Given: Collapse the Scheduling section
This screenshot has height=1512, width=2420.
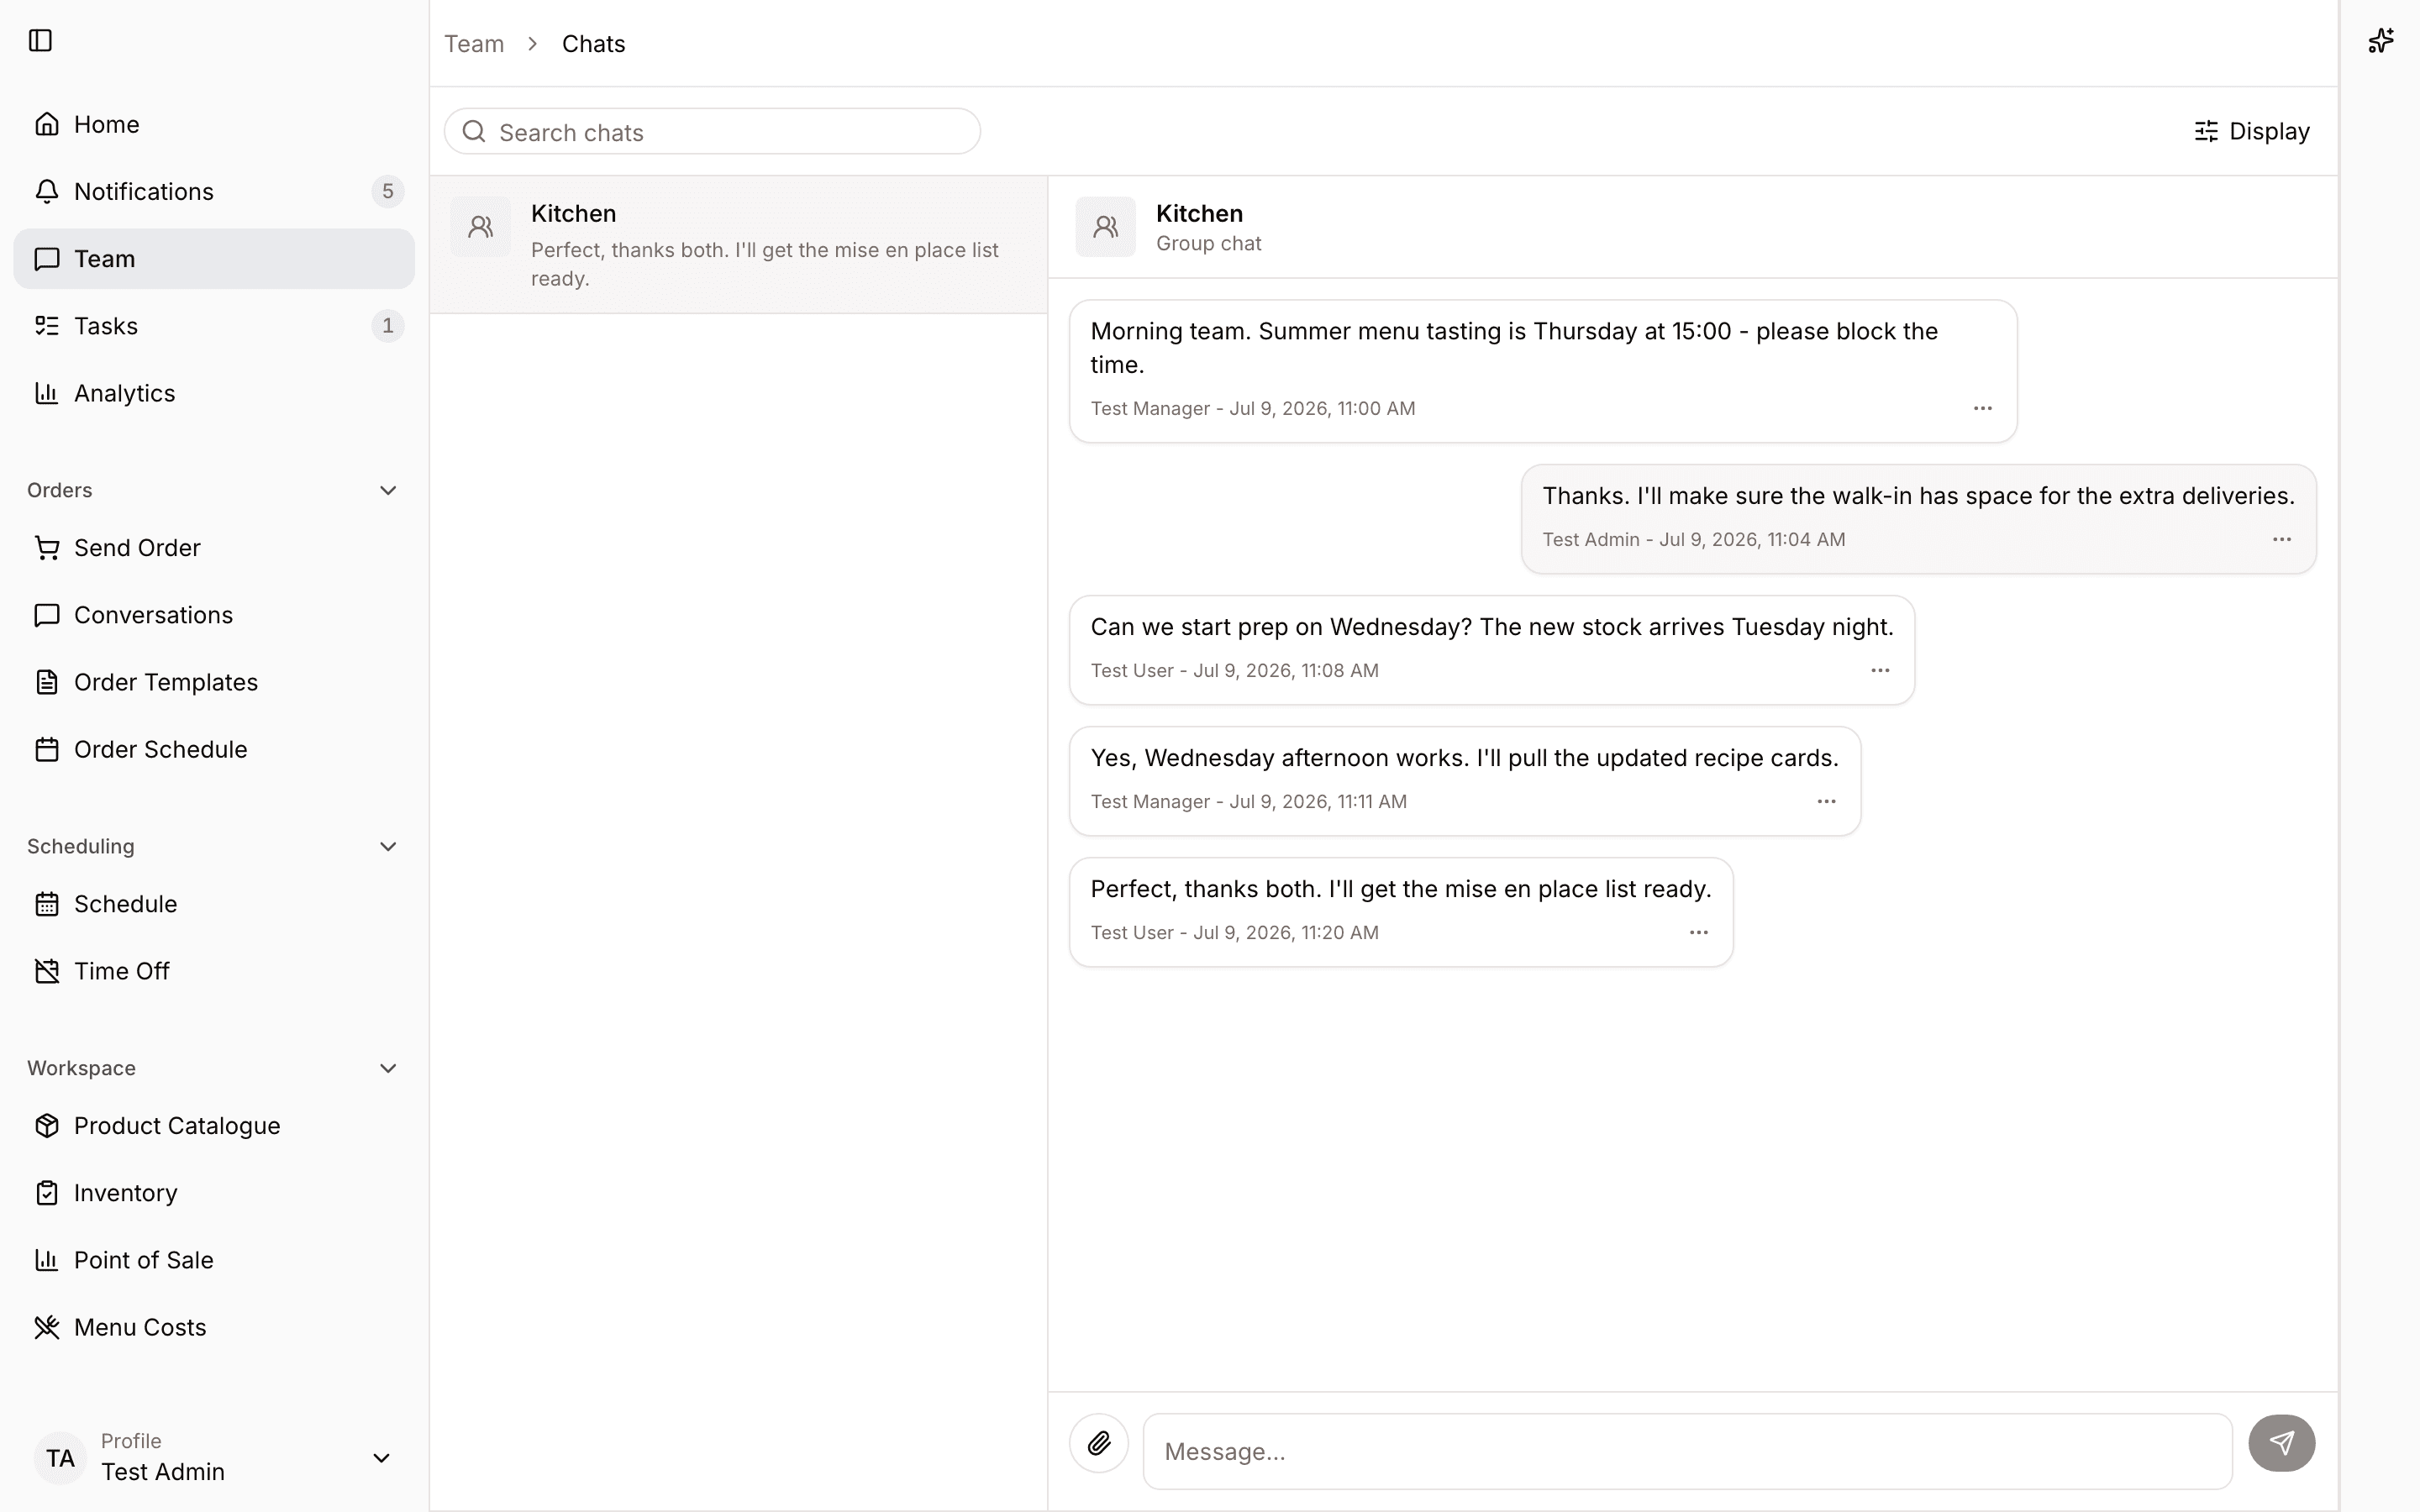Looking at the screenshot, I should click(388, 846).
